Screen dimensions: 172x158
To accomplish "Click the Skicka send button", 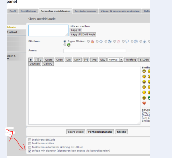I will [122, 132].
